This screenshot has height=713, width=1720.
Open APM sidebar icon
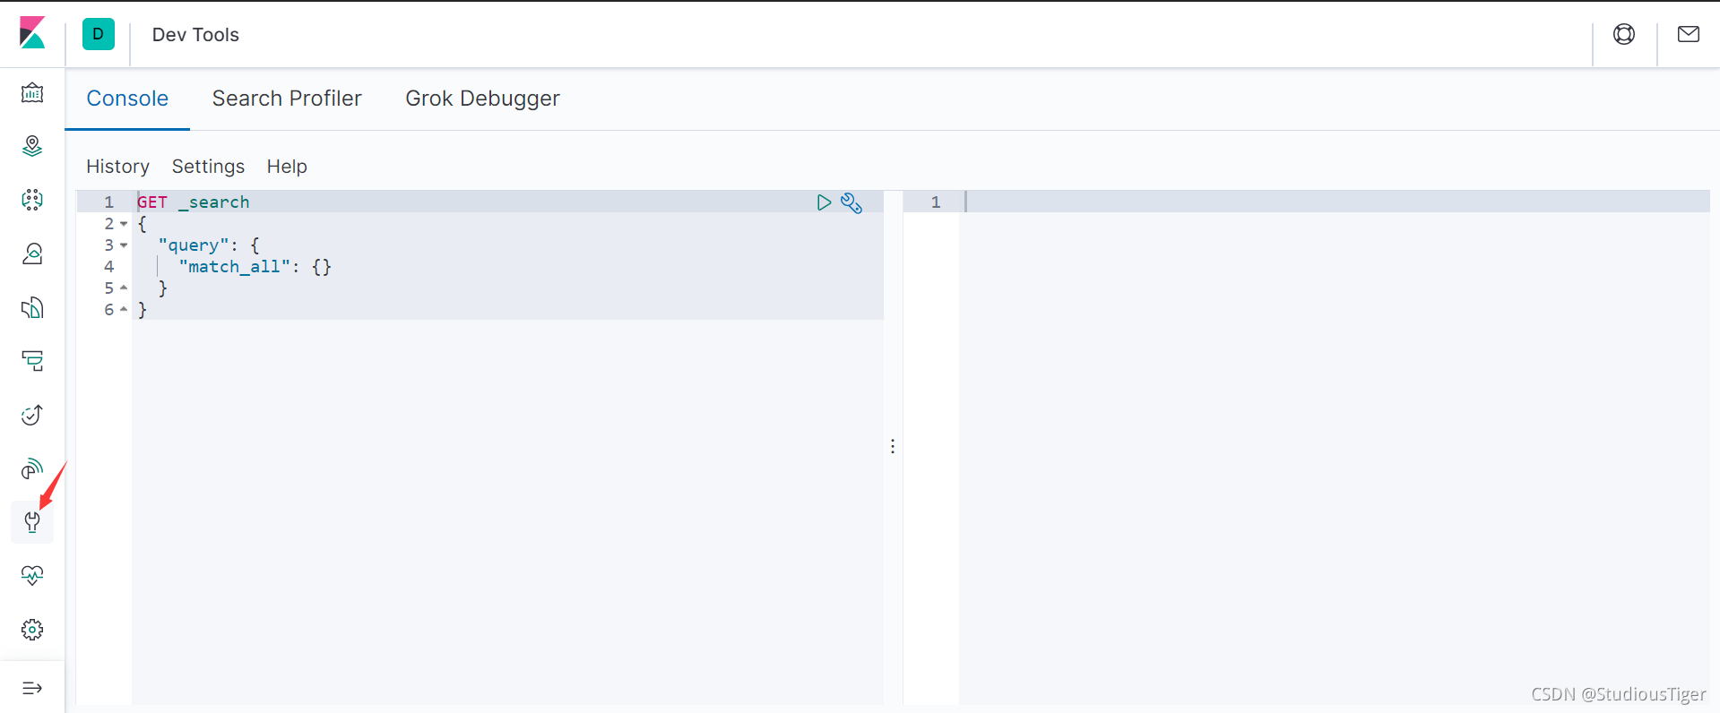[32, 361]
